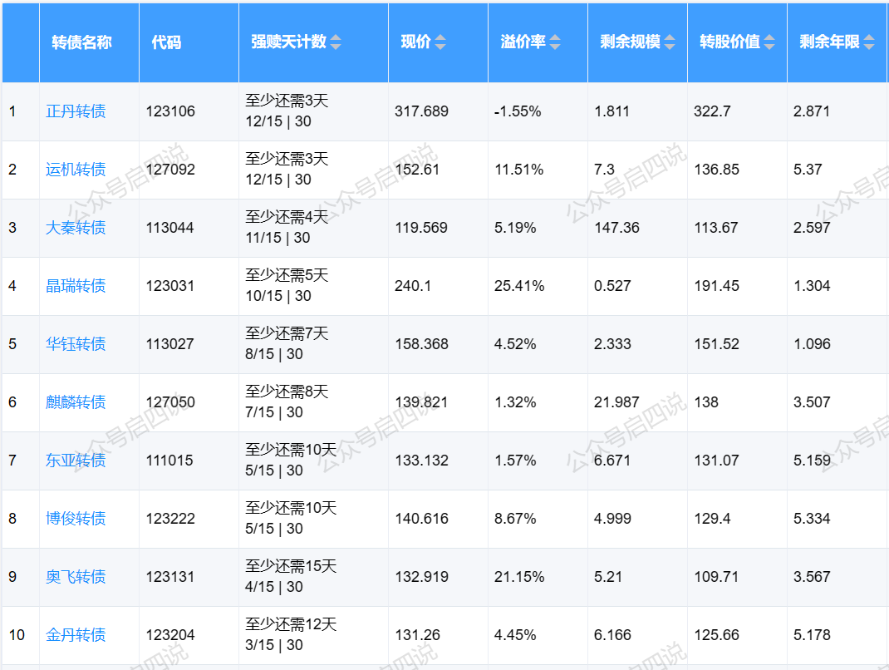Click the 转股价值 sort arrows icon
This screenshot has width=889, height=670.
pos(769,42)
